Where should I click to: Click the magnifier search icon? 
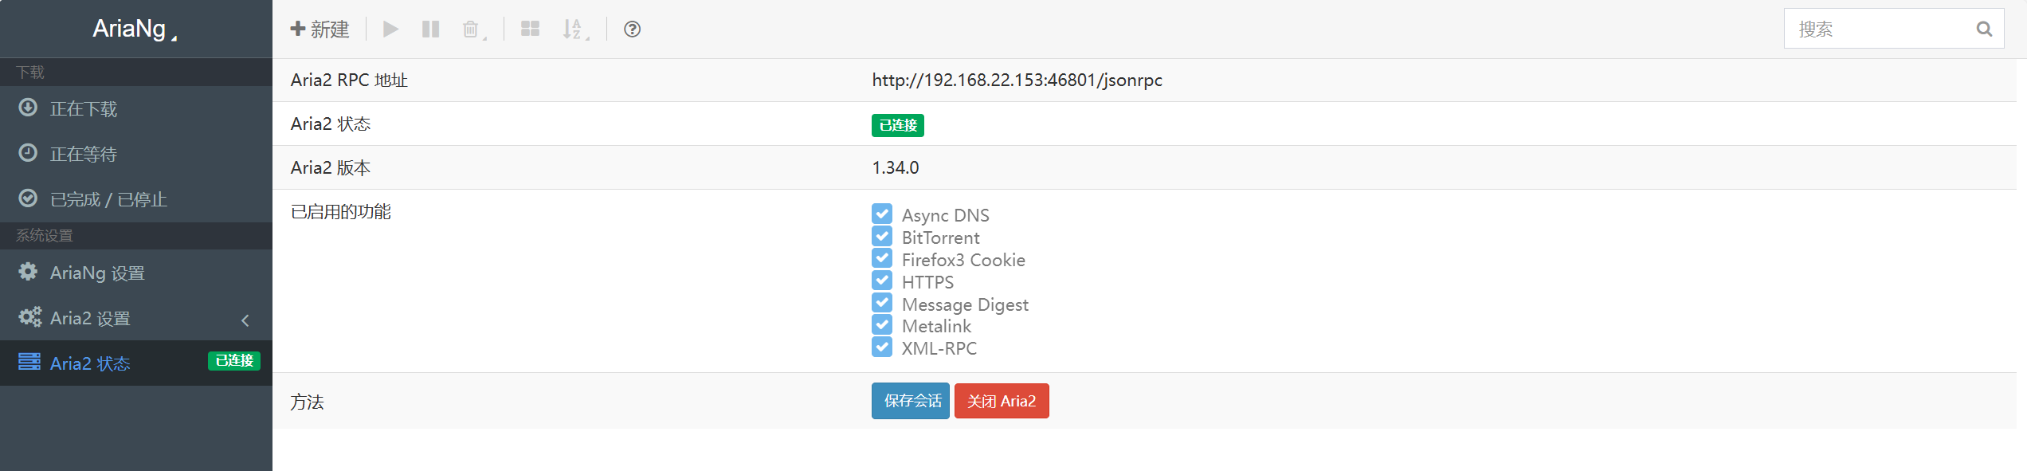pos(1984,29)
